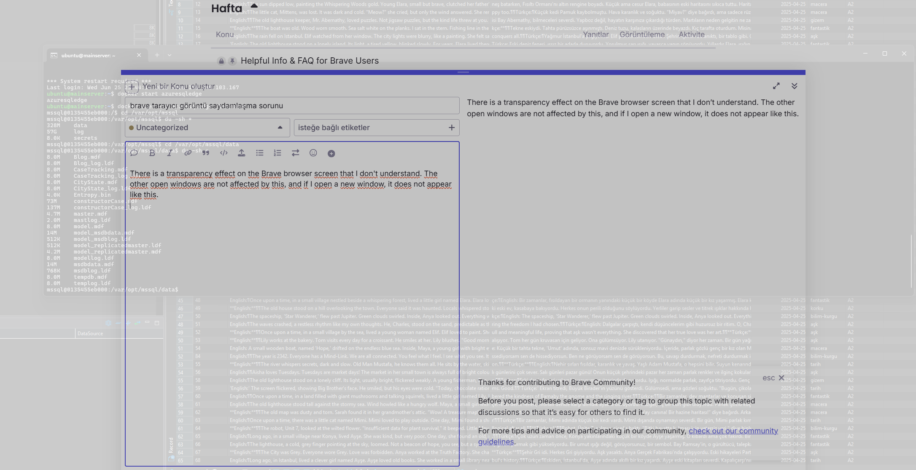Image resolution: width=916 pixels, height=470 pixels.
Task: Click the esc dismiss label
Action: pos(768,378)
